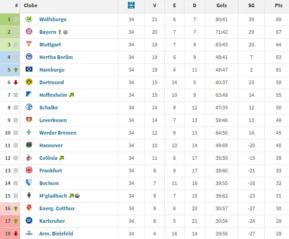This screenshot has width=289, height=239.
Task: Select the Dortmund BVB logo
Action: click(x=29, y=82)
